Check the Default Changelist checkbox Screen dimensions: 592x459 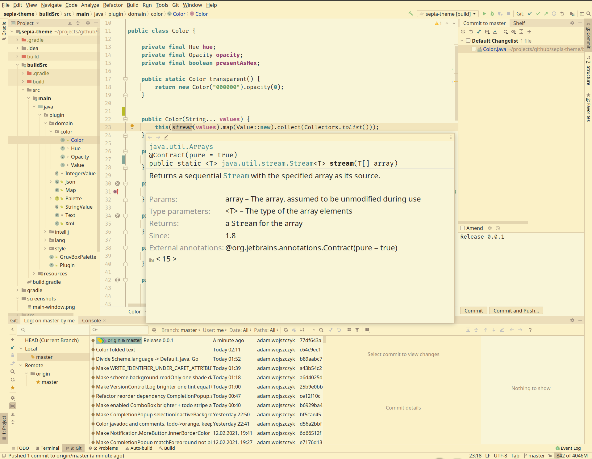(468, 41)
